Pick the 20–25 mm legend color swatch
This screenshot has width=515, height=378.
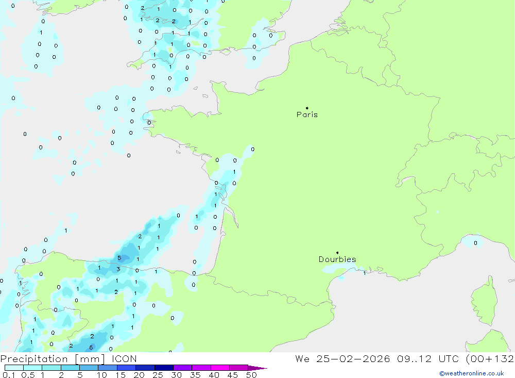tap(145, 368)
